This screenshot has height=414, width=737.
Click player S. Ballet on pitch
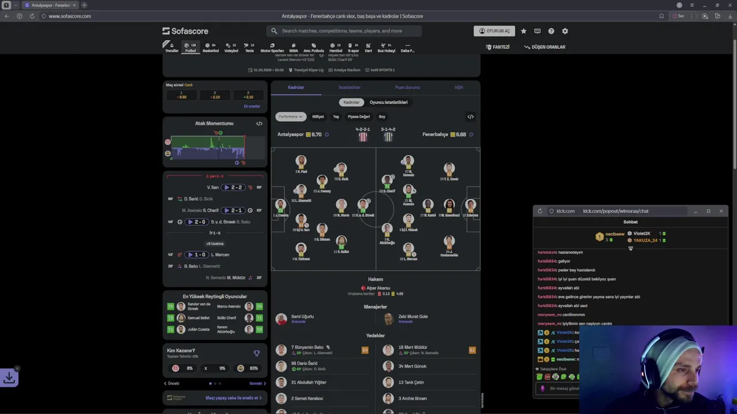[x=341, y=244]
